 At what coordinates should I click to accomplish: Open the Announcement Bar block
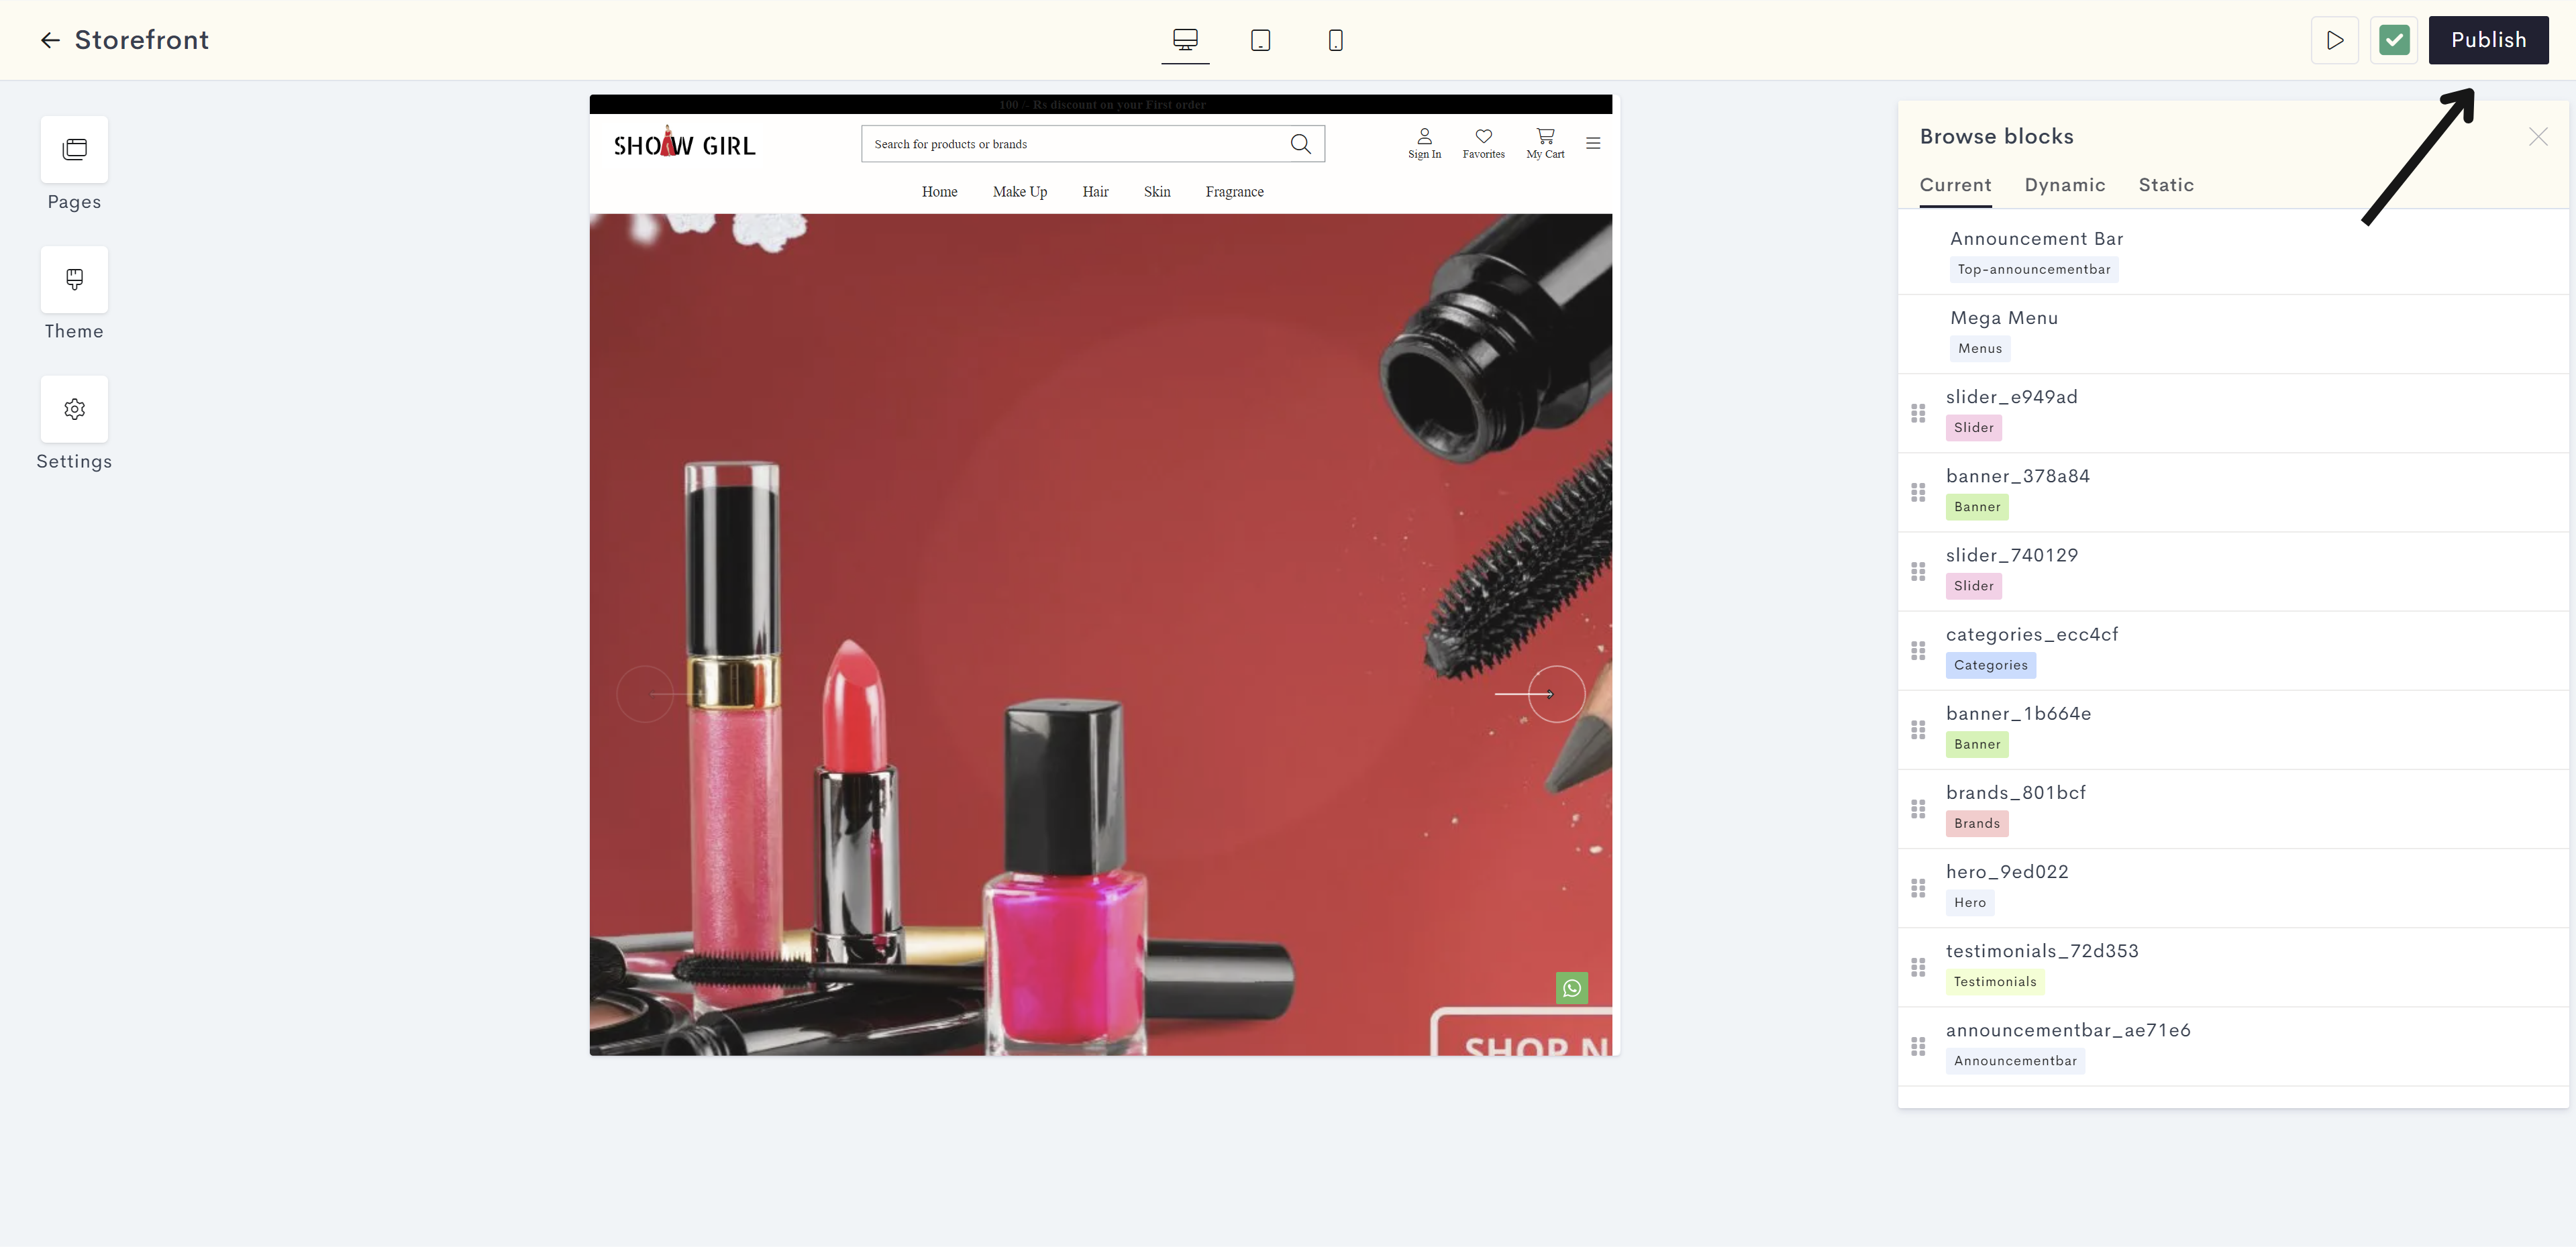click(x=2233, y=253)
